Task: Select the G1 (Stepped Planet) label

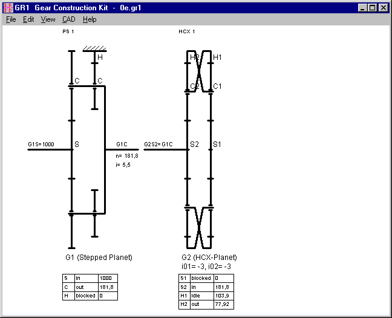Action: 98,258
